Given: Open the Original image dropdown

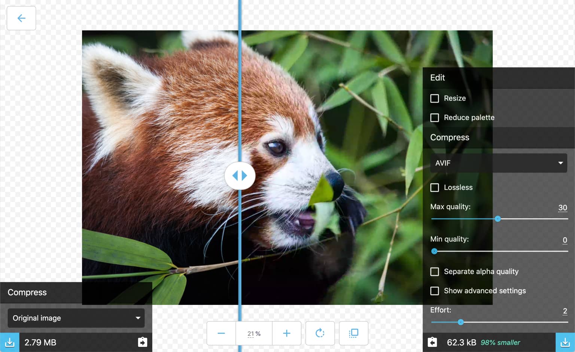Looking at the screenshot, I should click(76, 318).
